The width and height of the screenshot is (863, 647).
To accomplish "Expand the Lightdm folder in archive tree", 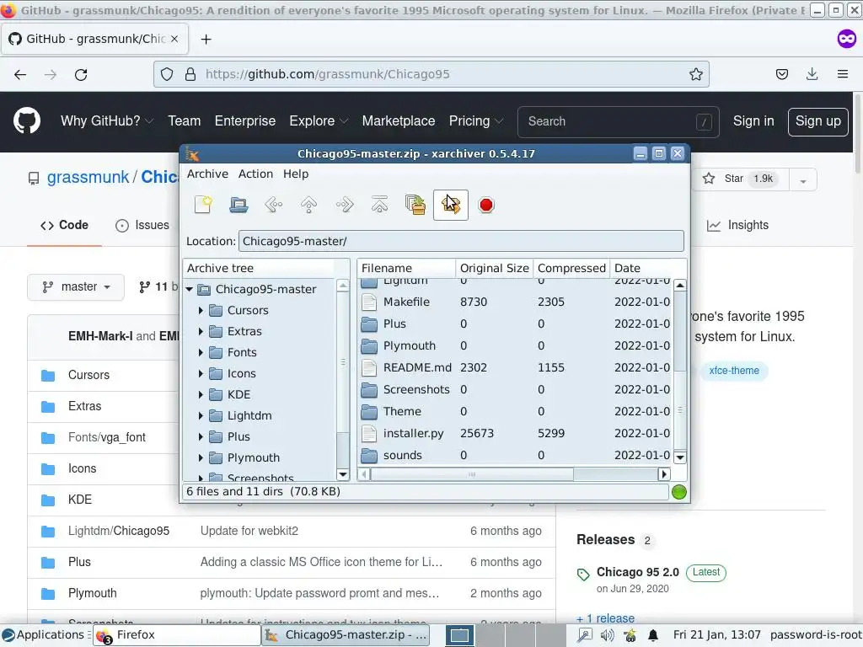I will [201, 415].
